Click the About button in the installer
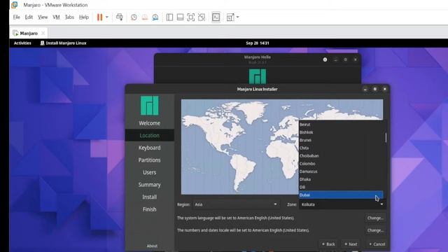Viewport: 448px width, 252px height. (x=152, y=246)
